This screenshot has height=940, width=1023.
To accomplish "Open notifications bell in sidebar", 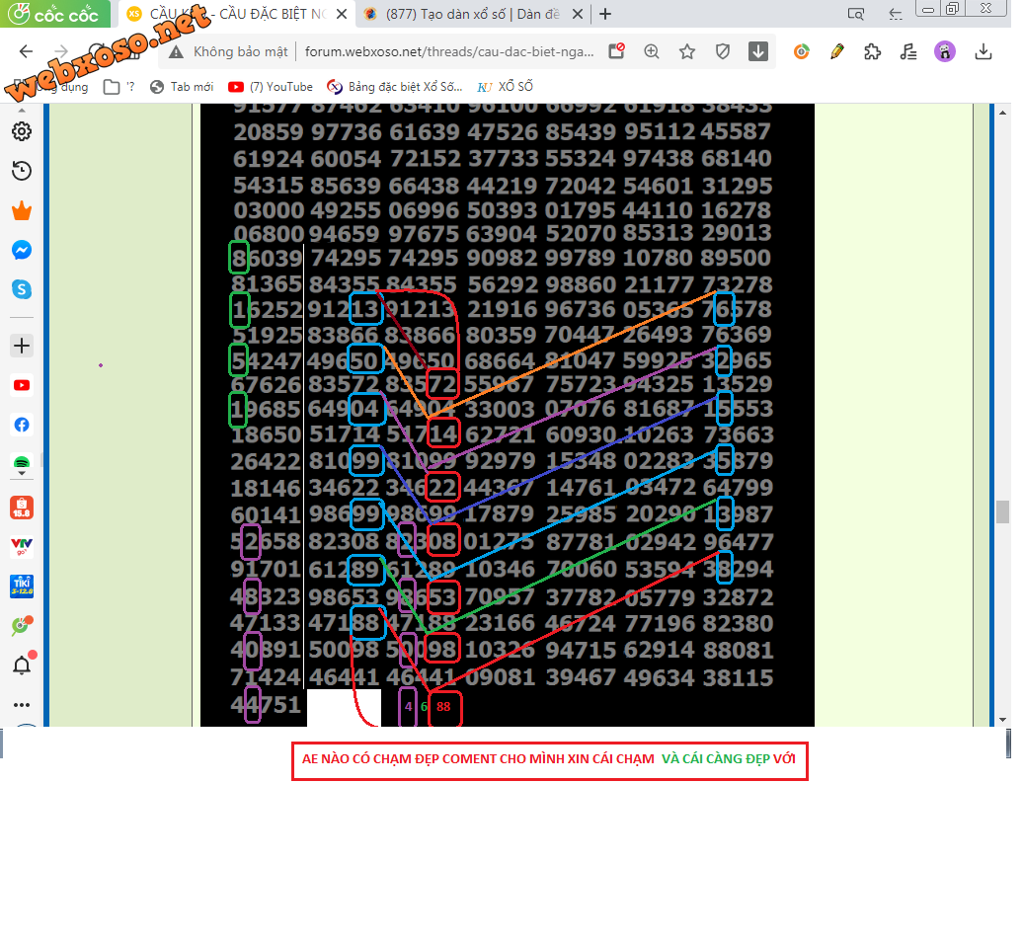I will [22, 666].
